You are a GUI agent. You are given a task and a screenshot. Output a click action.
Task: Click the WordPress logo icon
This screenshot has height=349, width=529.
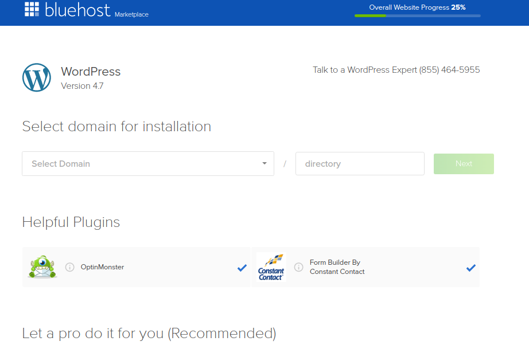click(x=37, y=77)
